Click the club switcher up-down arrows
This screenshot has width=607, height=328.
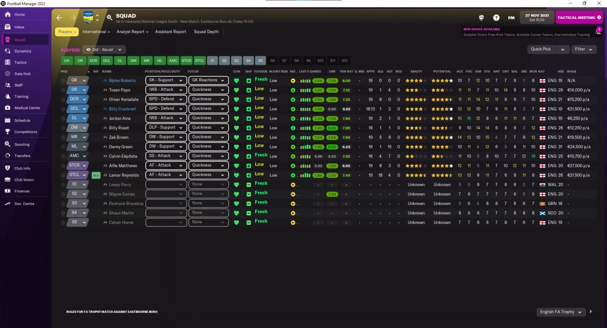click(x=97, y=18)
